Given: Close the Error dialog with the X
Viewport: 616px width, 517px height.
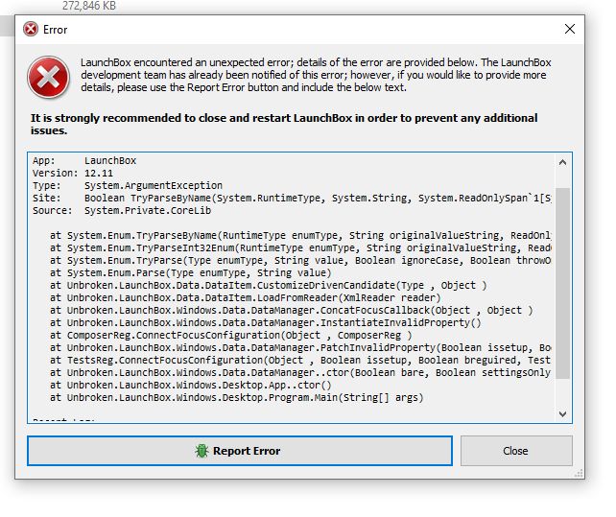Looking at the screenshot, I should [x=570, y=29].
